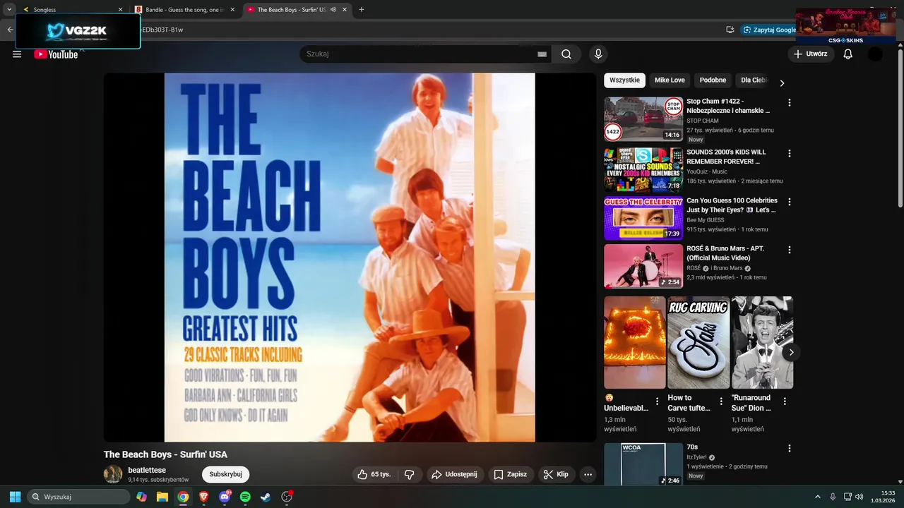Open options for the 70s video

click(x=789, y=449)
